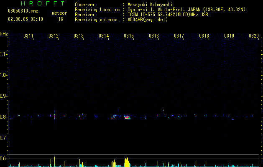Click the timestamp 02.08.05 03:10

(x=26, y=19)
